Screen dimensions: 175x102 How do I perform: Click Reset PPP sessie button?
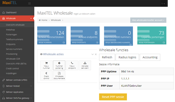pos(113,97)
